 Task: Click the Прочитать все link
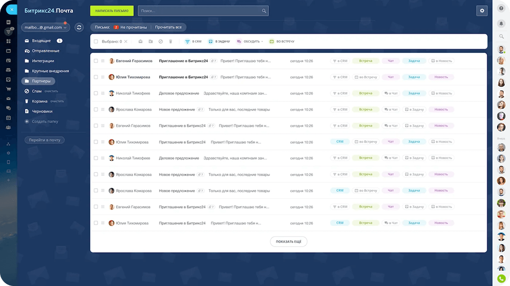coord(168,27)
